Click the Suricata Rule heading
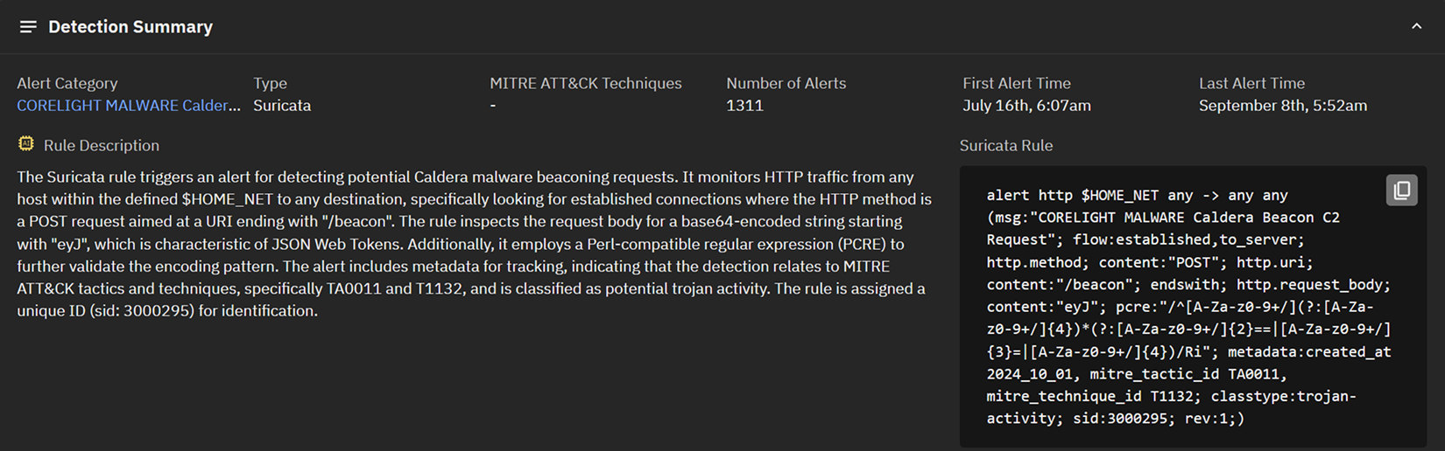 point(1005,145)
